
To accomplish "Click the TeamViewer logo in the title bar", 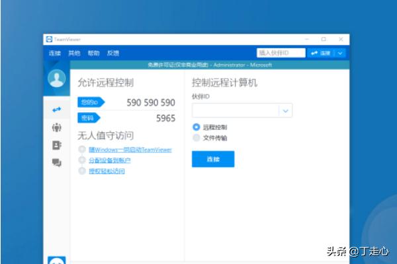I will click(x=49, y=39).
